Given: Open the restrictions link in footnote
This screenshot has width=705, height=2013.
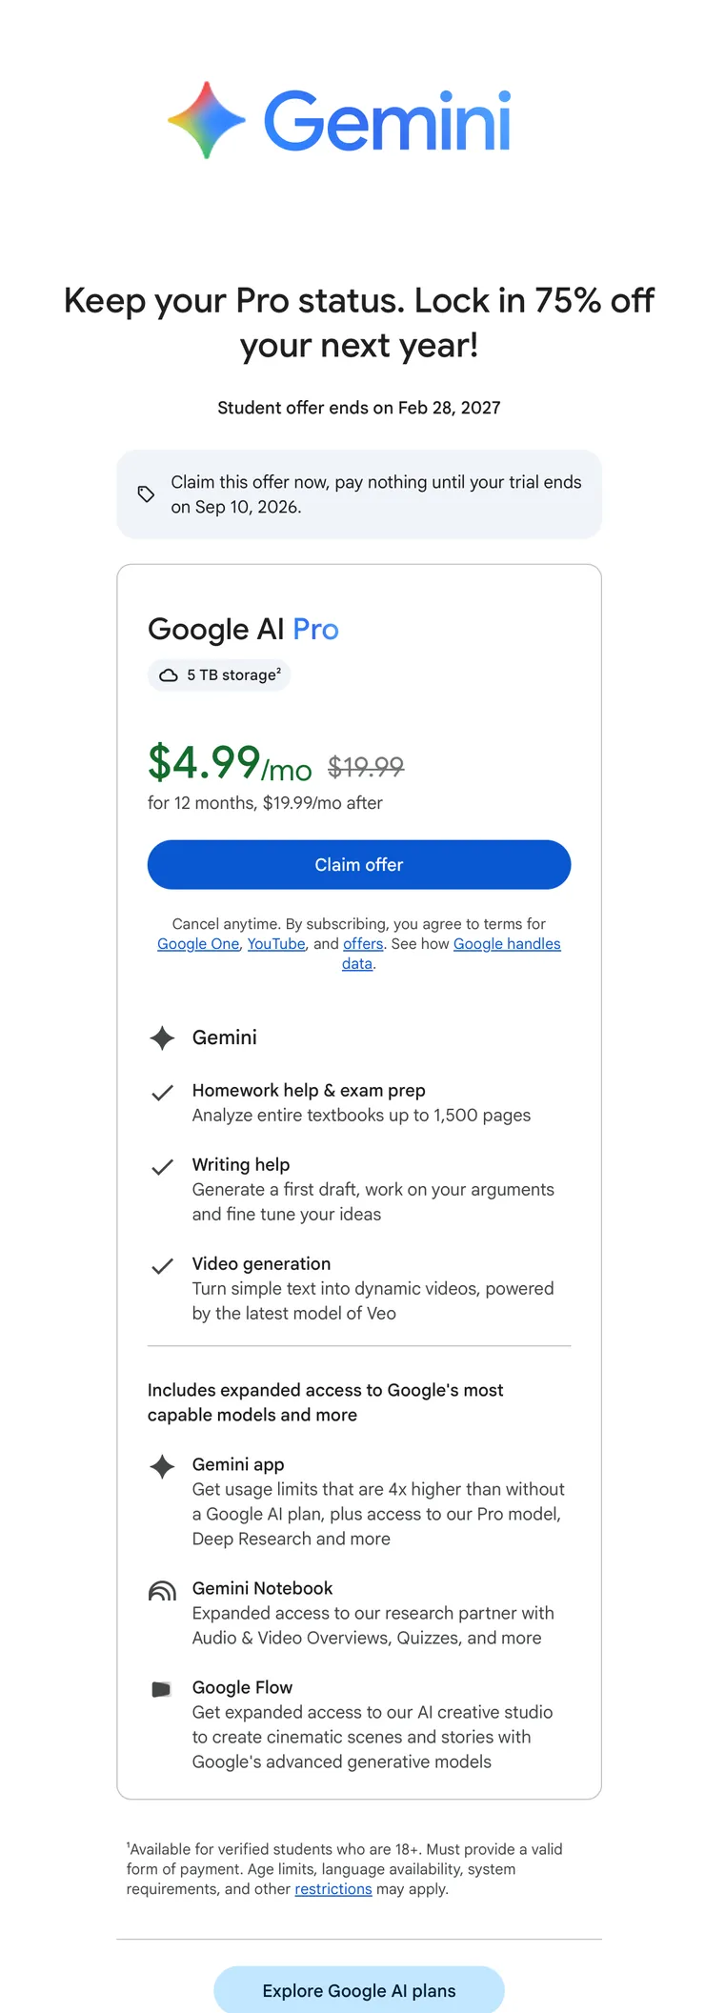Looking at the screenshot, I should pyautogui.click(x=333, y=1888).
